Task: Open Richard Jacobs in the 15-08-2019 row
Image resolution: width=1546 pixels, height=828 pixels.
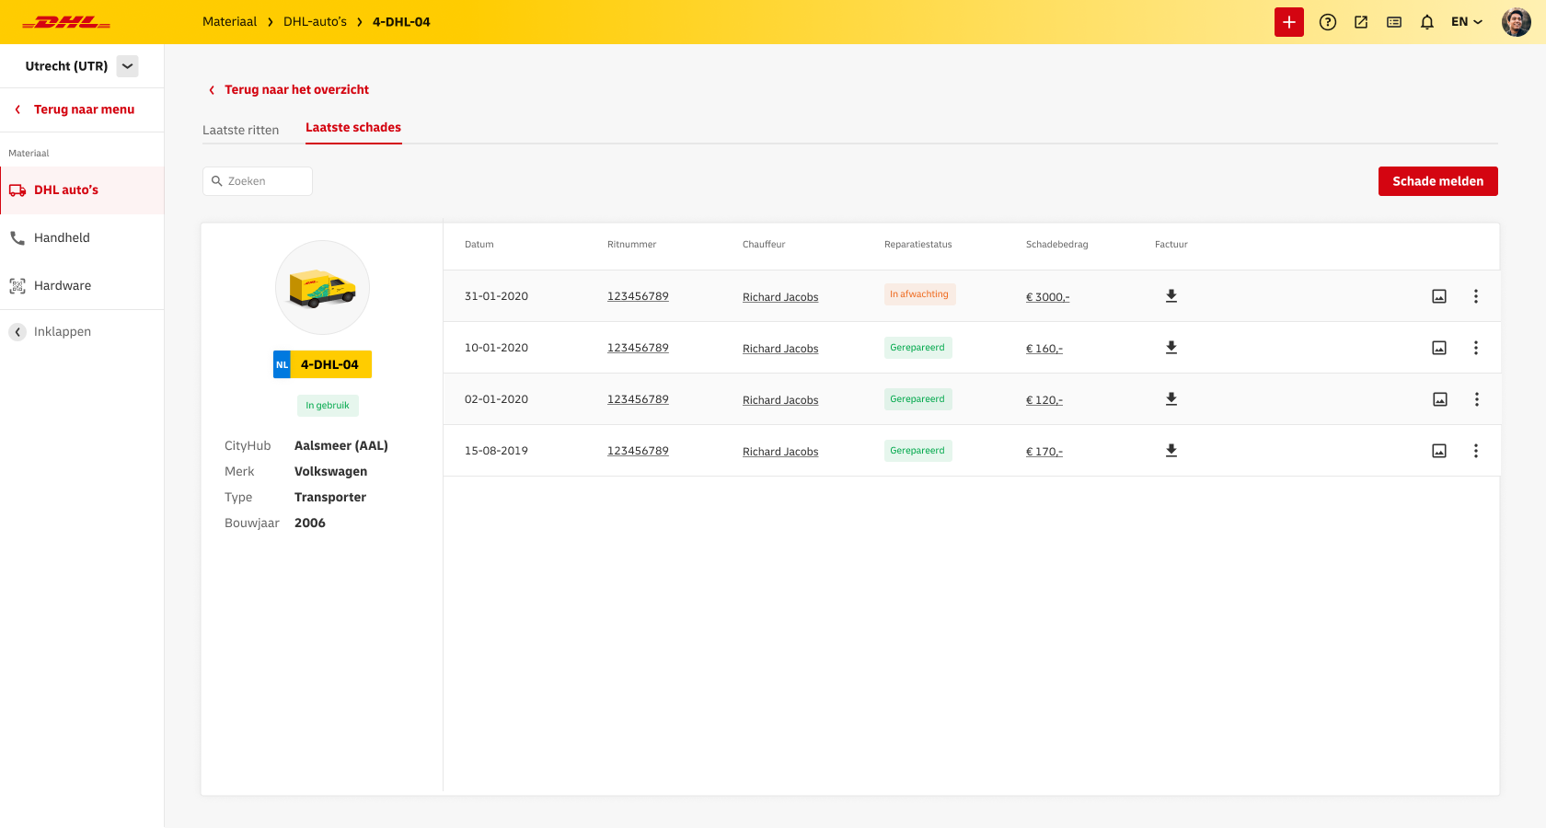Action: coord(780,452)
